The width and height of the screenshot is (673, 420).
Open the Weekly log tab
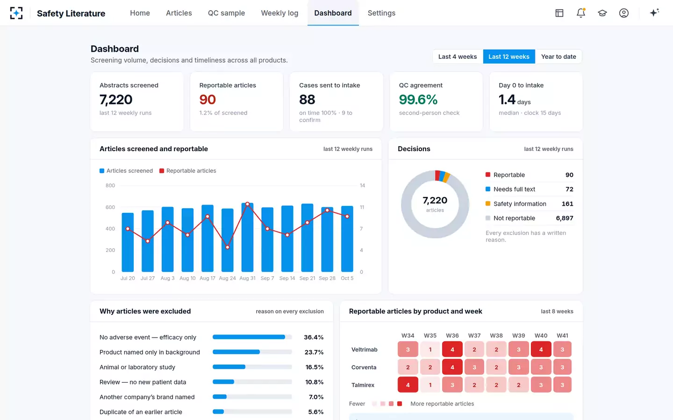(x=279, y=13)
